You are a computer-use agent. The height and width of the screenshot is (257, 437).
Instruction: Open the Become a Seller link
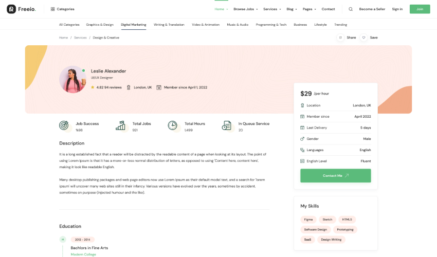coord(372,9)
